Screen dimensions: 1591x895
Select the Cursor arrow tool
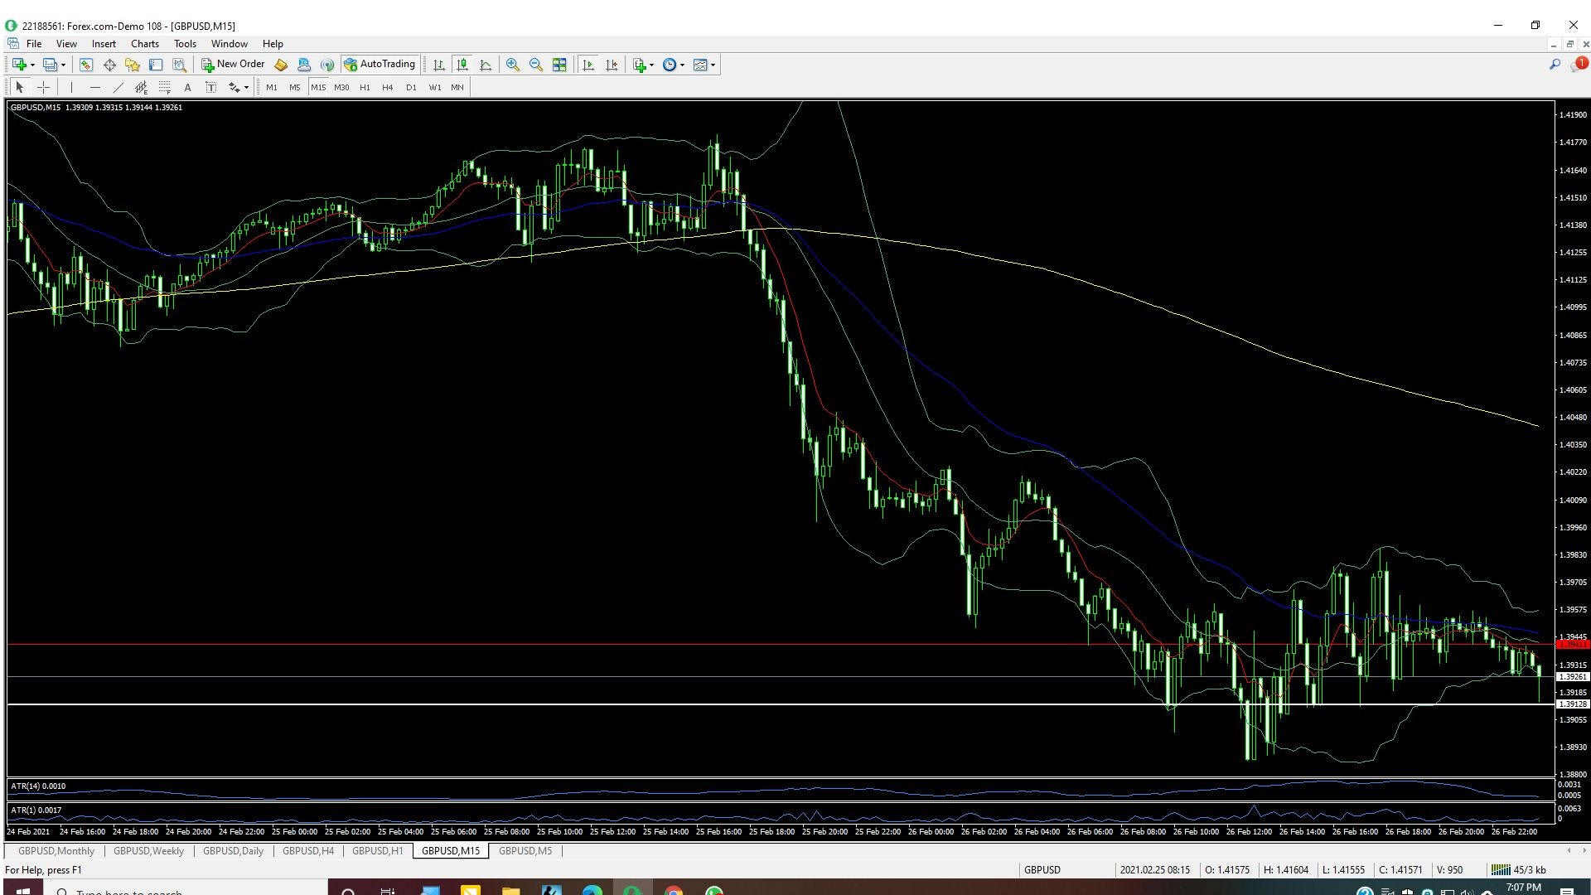tap(20, 87)
